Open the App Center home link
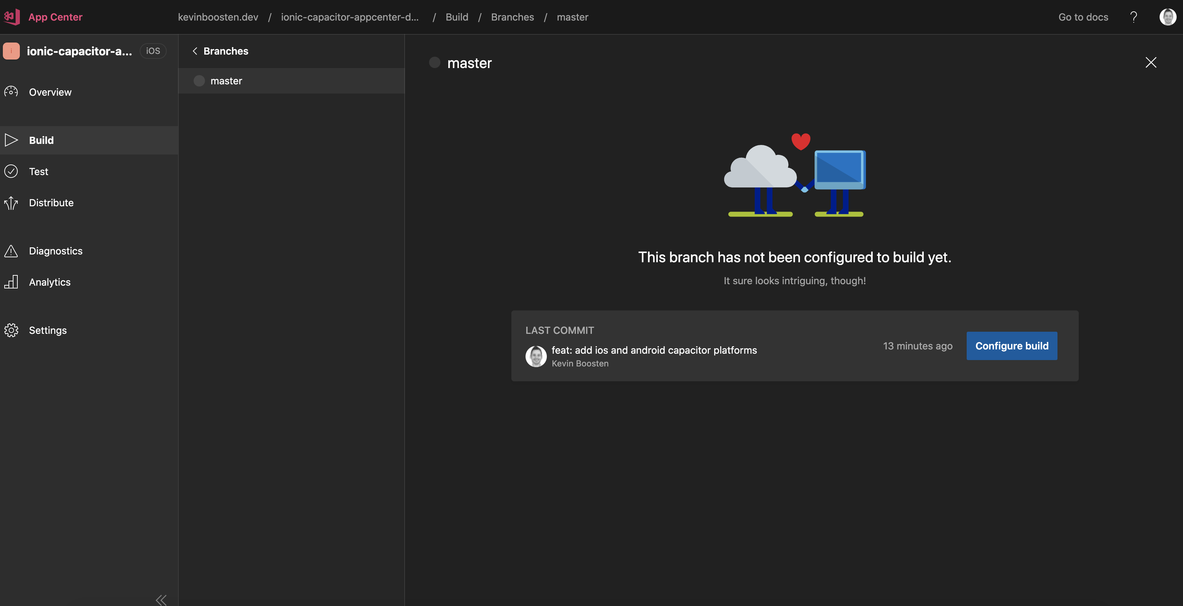The width and height of the screenshot is (1183, 606). pos(55,17)
